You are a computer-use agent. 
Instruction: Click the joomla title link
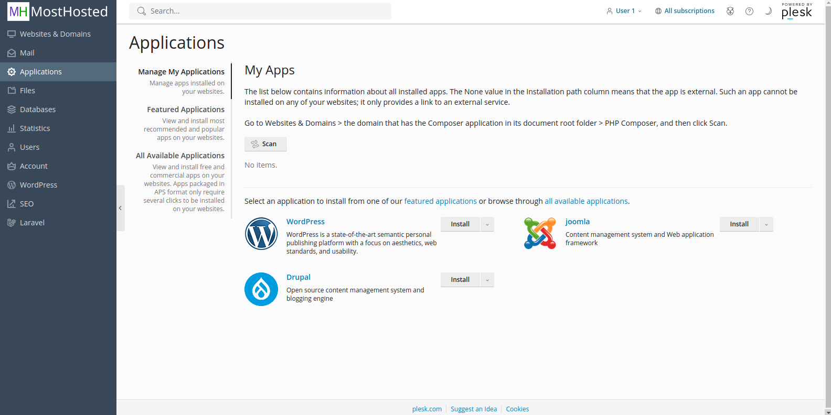[578, 222]
